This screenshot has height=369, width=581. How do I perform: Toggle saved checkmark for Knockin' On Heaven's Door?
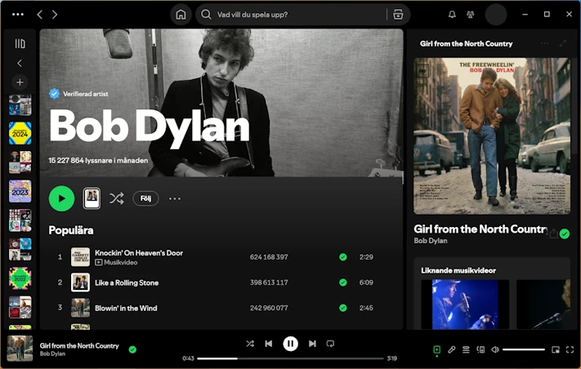[343, 257]
